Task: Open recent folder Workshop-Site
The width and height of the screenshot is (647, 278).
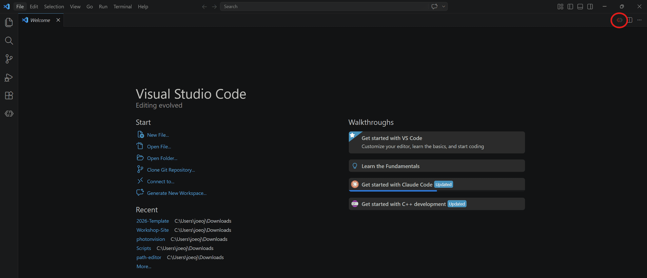Action: tap(153, 230)
